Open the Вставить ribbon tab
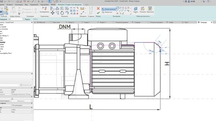The image size is (216, 121). (x=9, y=5)
